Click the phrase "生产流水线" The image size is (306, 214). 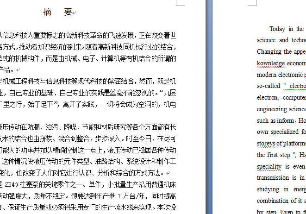117,208
